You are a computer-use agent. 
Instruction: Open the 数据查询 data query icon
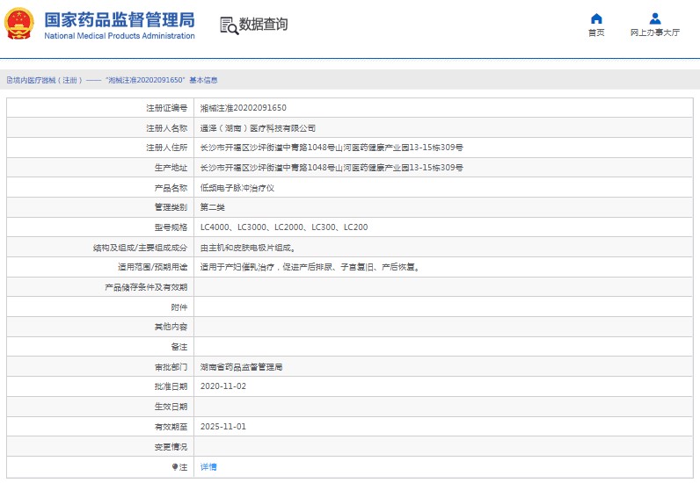[x=229, y=25]
